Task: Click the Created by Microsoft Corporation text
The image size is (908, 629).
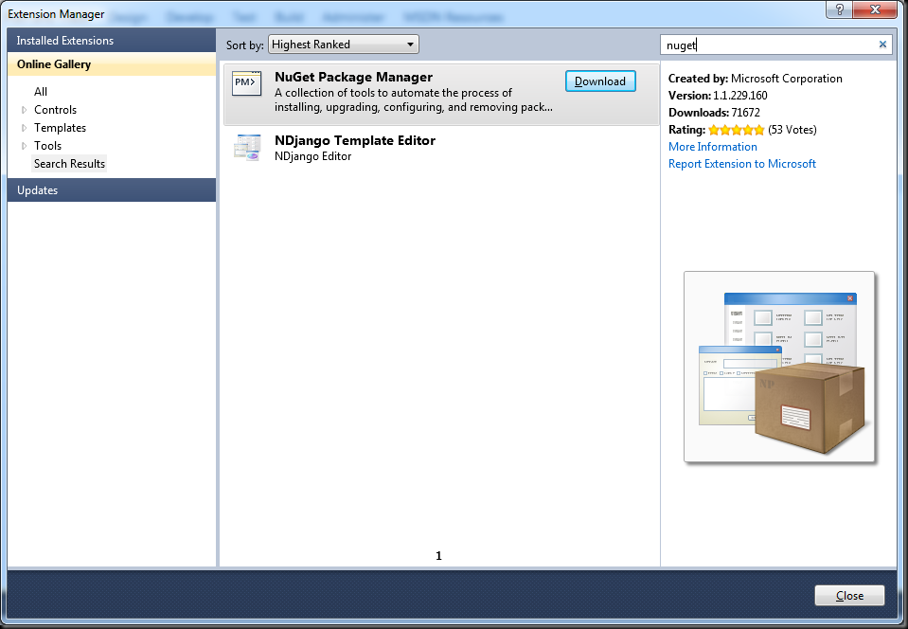Action: click(756, 79)
